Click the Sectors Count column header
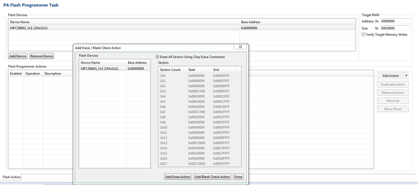The image size is (418, 185). pos(172,70)
